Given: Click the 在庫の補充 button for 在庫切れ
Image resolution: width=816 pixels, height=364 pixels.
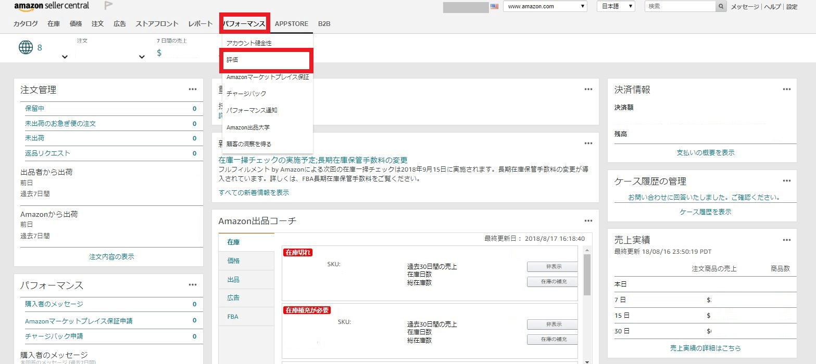Looking at the screenshot, I should [553, 282].
